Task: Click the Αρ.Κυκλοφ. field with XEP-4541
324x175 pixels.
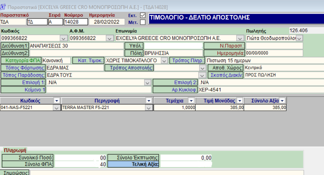Action: tap(261, 90)
